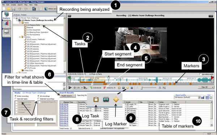Open the Create menu
The image size is (217, 135).
coord(13,5)
